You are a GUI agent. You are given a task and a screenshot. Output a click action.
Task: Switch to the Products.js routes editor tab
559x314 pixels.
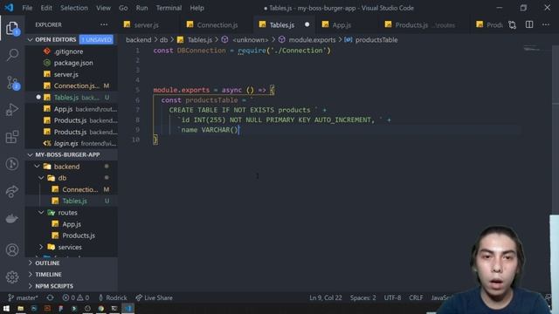pos(424,25)
